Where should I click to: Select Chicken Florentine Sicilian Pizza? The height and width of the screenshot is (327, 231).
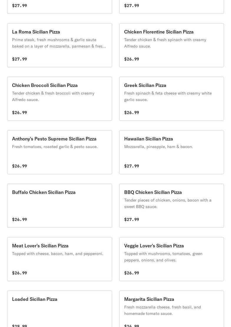[x=159, y=32]
